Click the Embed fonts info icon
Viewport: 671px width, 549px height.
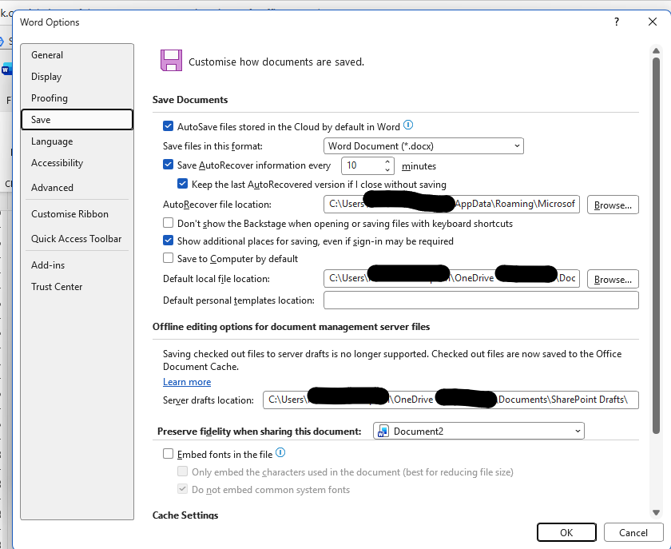point(280,452)
